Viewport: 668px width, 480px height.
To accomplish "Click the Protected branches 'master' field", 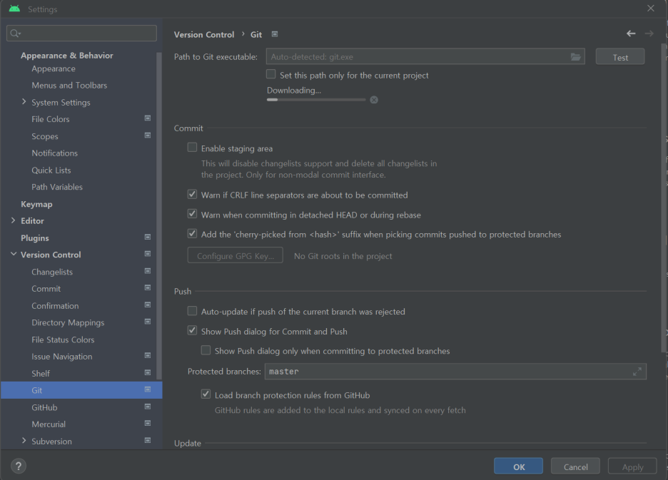I will click(455, 372).
